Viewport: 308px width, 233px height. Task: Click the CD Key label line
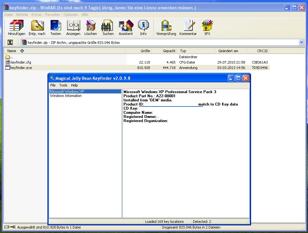click(131, 108)
